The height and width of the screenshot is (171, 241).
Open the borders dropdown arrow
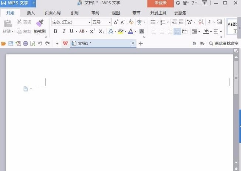[x=221, y=32]
